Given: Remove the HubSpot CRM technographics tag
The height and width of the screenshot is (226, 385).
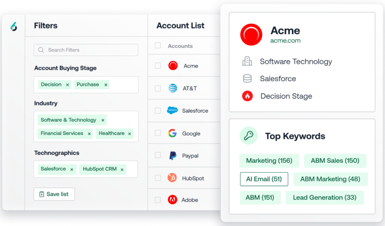Looking at the screenshot, I should [x=122, y=169].
